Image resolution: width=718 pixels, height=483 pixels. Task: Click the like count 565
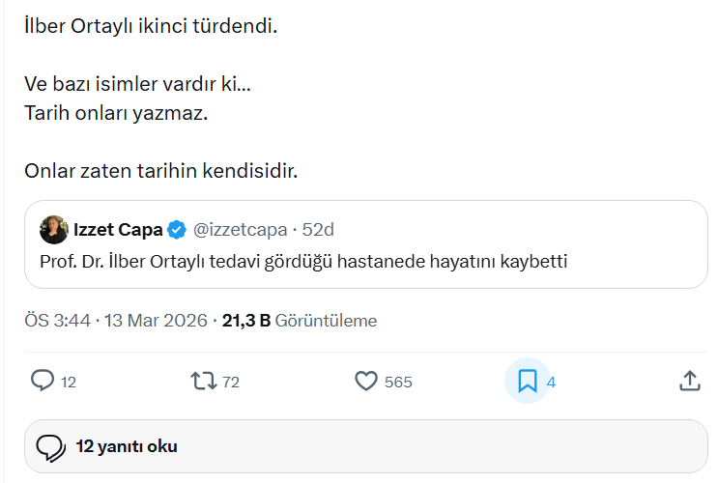pyautogui.click(x=398, y=382)
